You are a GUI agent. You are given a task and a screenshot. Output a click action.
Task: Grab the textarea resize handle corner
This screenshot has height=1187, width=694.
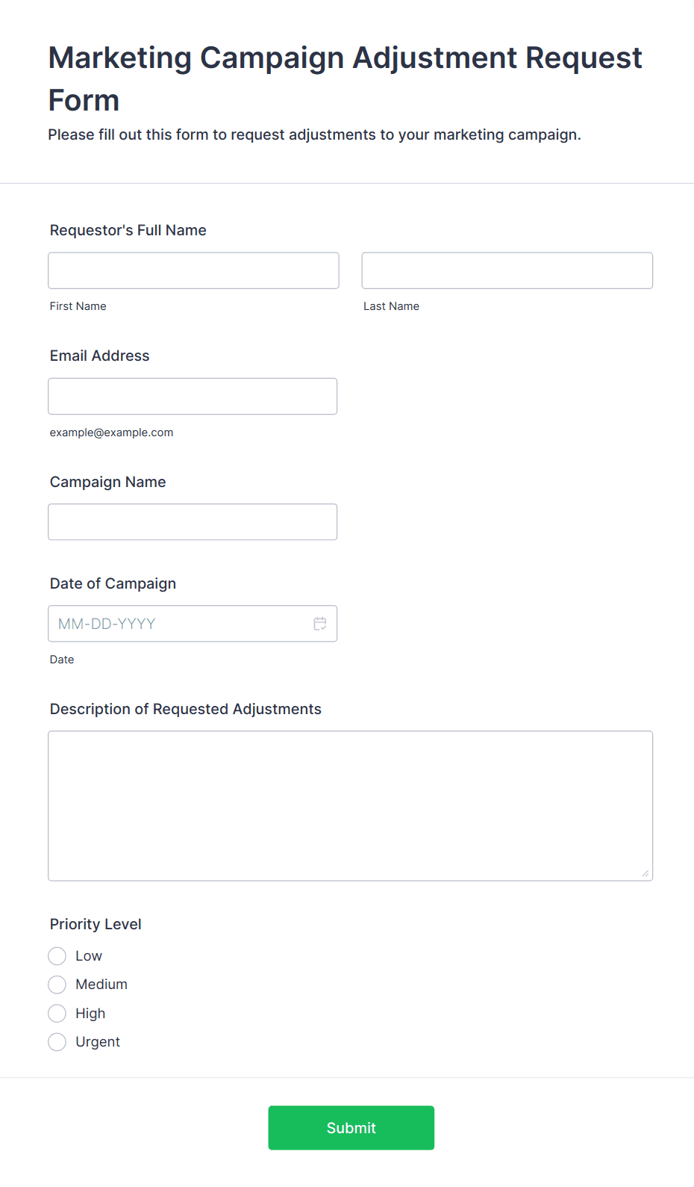pos(645,873)
